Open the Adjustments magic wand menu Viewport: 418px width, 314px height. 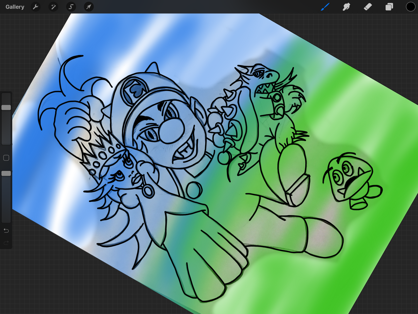point(53,7)
